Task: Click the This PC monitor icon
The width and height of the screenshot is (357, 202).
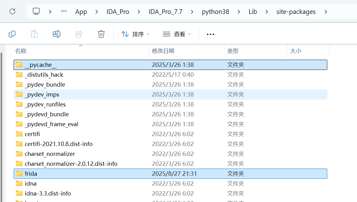Action: 36,11
